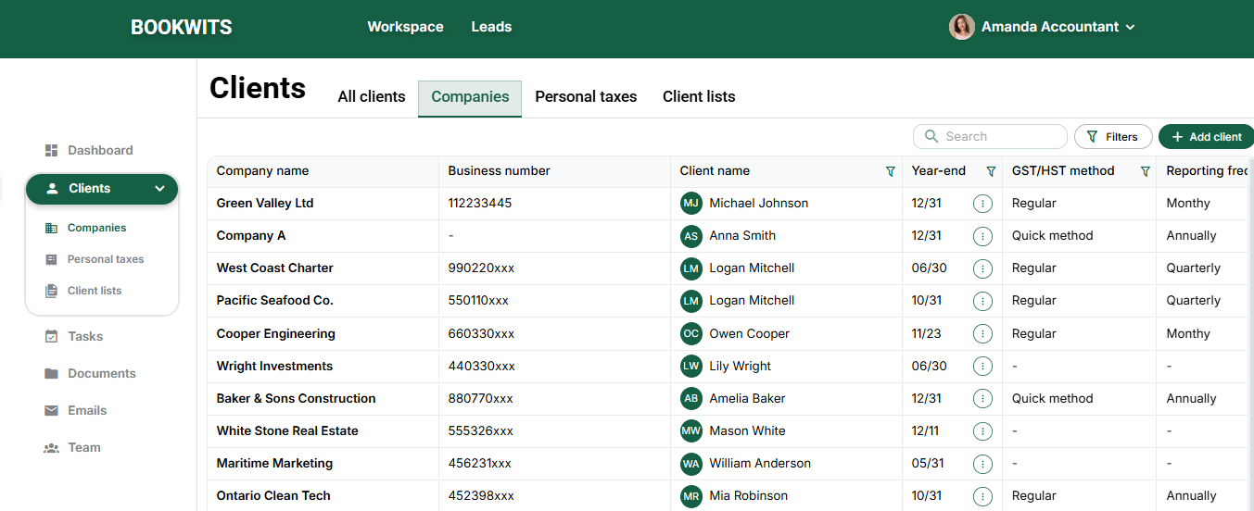Viewport: 1254px width, 511px height.
Task: Expand Amanda Accountant user menu
Action: coord(1130,28)
